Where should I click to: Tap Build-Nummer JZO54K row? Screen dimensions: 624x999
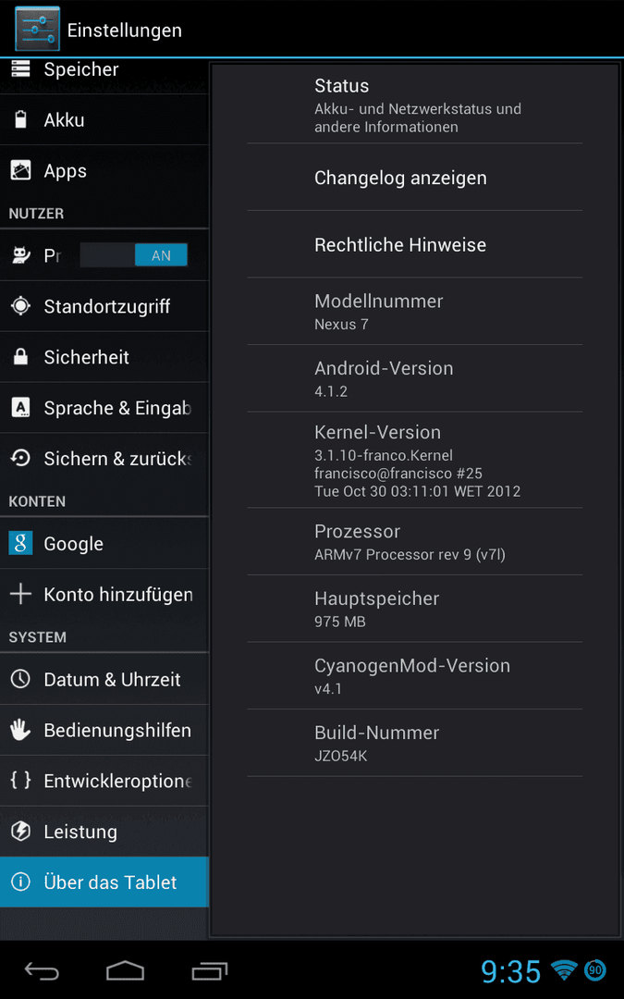[414, 743]
